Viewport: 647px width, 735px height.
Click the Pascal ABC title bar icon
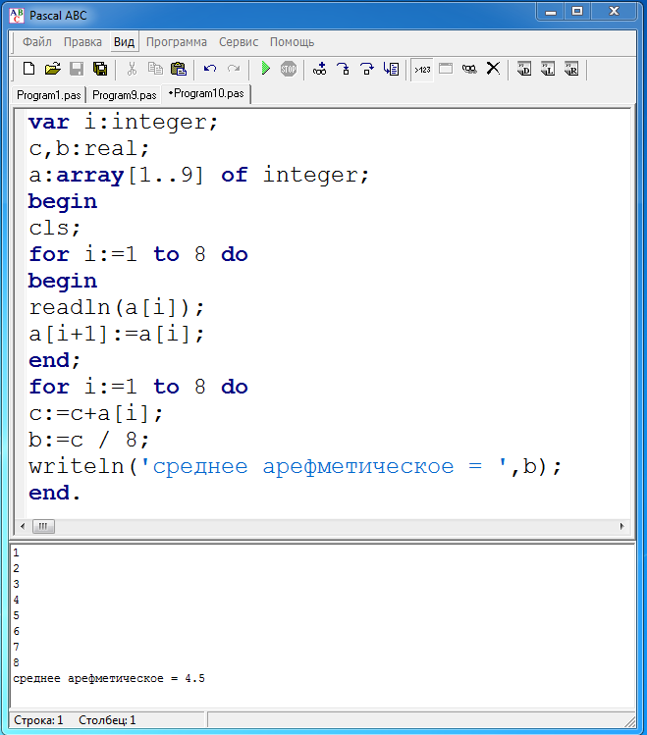pyautogui.click(x=17, y=16)
